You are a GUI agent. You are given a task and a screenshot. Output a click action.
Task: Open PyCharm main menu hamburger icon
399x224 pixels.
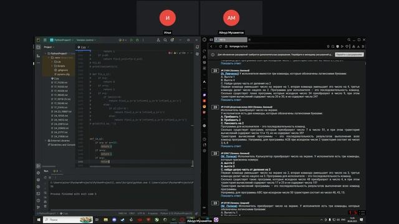(x=45, y=40)
